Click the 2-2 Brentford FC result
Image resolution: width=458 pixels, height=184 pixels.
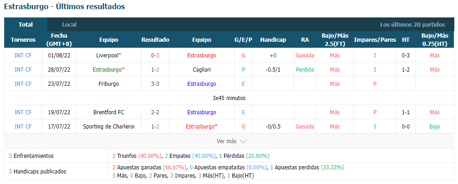pyautogui.click(x=155, y=112)
